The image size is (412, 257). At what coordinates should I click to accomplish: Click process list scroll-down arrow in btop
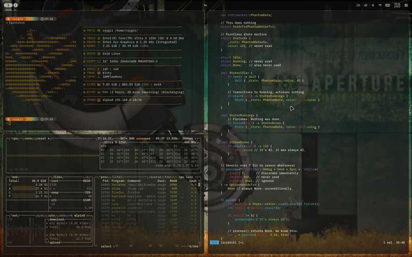(x=199, y=242)
